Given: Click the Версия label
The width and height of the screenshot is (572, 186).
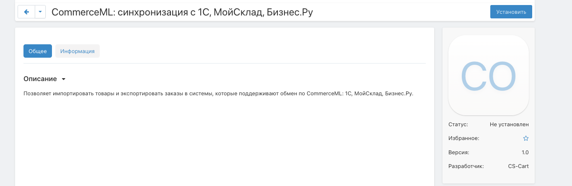Looking at the screenshot, I should pyautogui.click(x=458, y=152).
